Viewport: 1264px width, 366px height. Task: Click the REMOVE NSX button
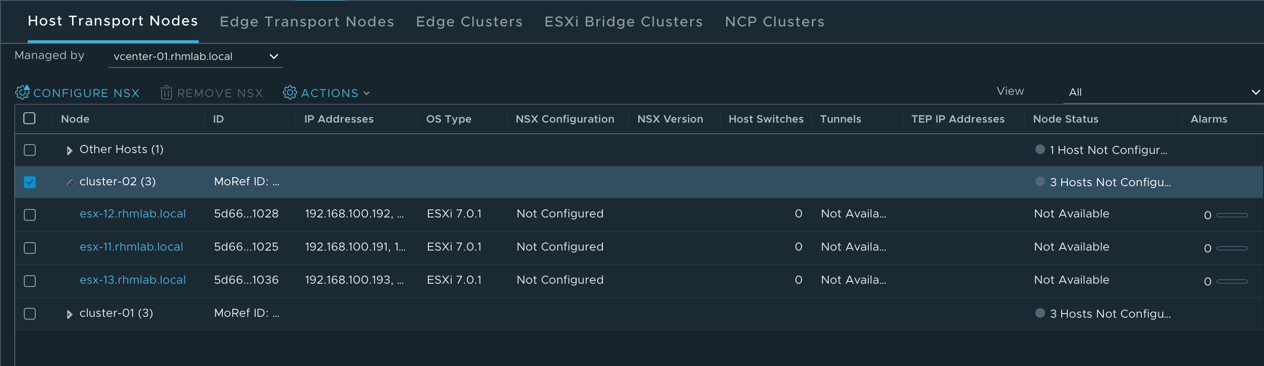(212, 93)
